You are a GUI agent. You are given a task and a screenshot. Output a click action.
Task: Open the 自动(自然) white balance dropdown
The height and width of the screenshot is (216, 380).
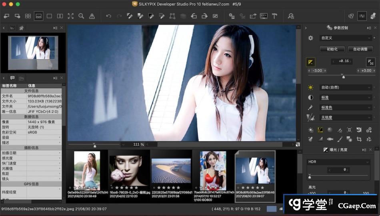point(346,87)
